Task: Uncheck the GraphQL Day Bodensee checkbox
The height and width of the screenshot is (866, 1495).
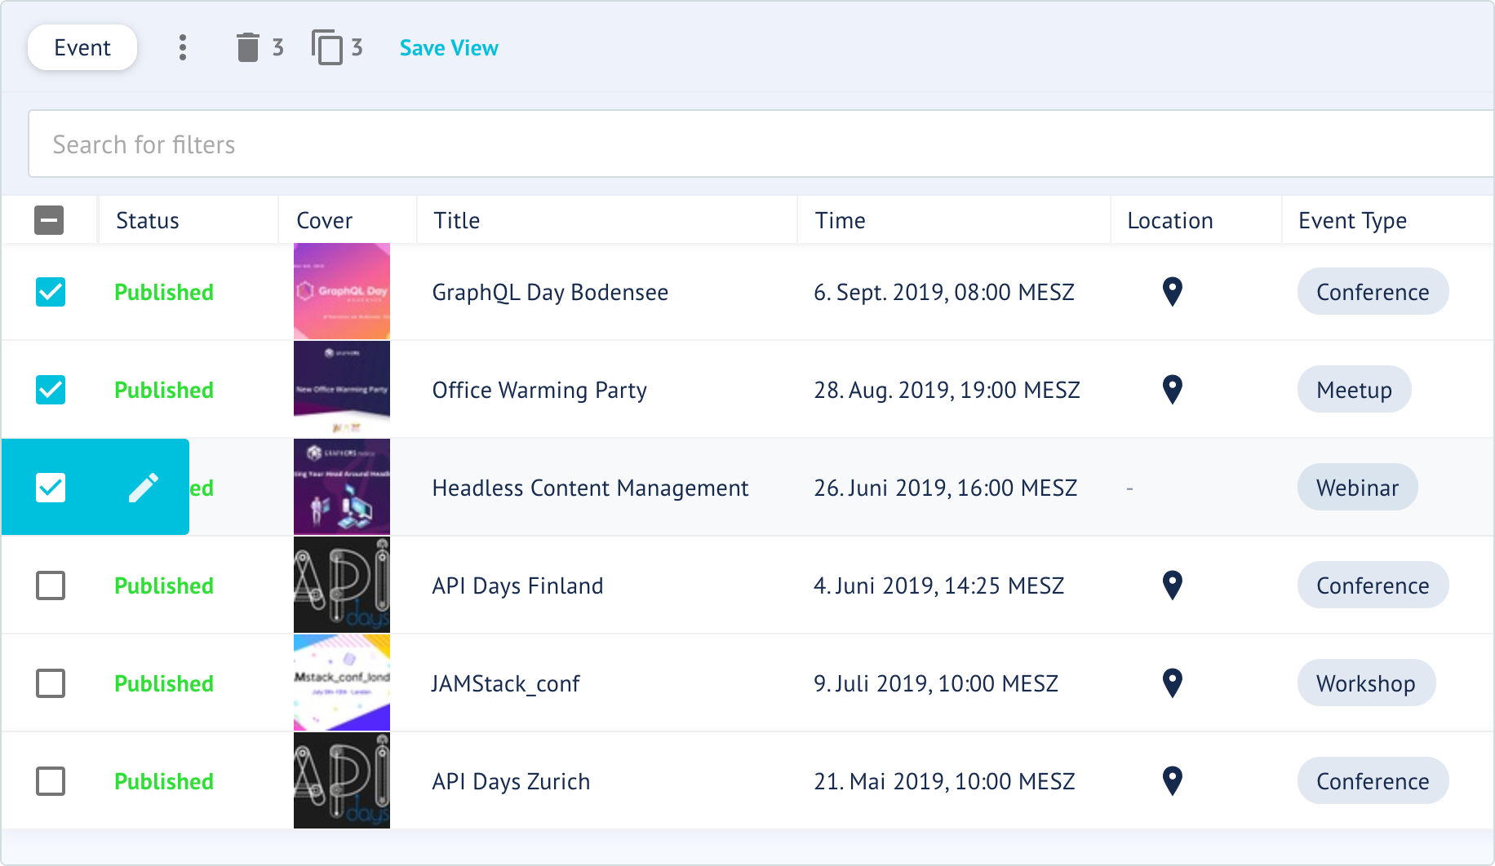Action: tap(51, 292)
